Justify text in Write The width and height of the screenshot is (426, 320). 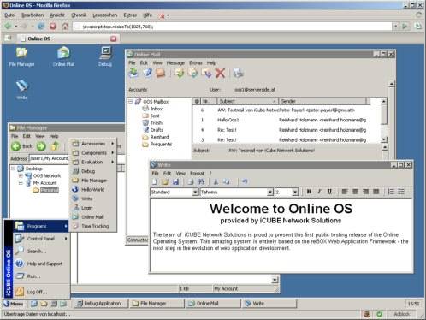click(376, 192)
